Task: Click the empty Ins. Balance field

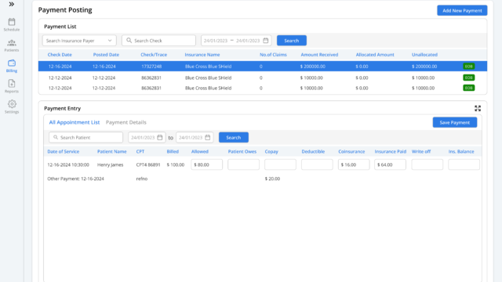Action: coord(464,164)
